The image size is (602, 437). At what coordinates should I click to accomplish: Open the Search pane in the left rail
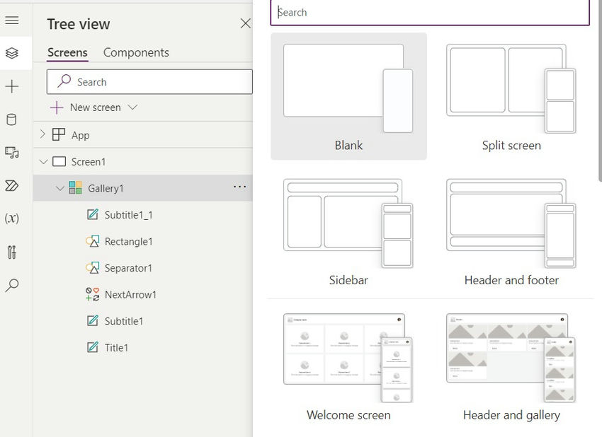[12, 285]
